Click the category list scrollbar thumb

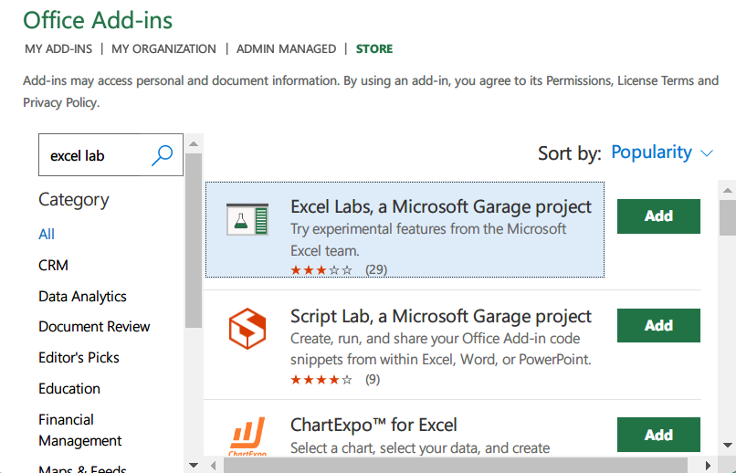click(194, 240)
